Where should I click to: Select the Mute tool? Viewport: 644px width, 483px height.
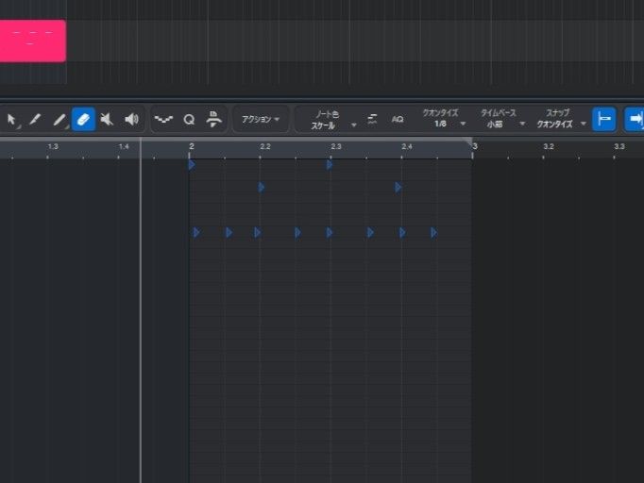107,120
